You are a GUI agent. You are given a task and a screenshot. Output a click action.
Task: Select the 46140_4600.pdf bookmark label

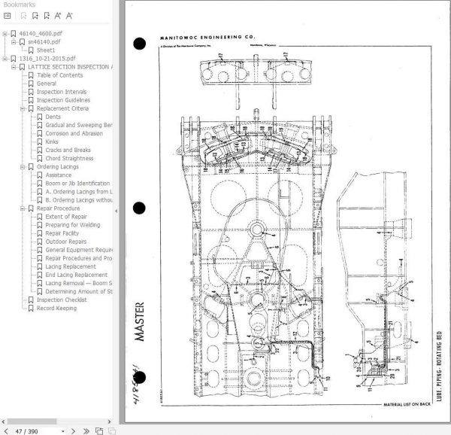tap(41, 34)
